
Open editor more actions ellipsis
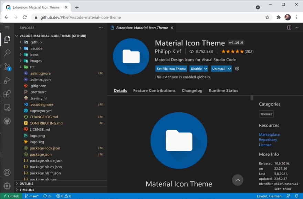pos(296,27)
